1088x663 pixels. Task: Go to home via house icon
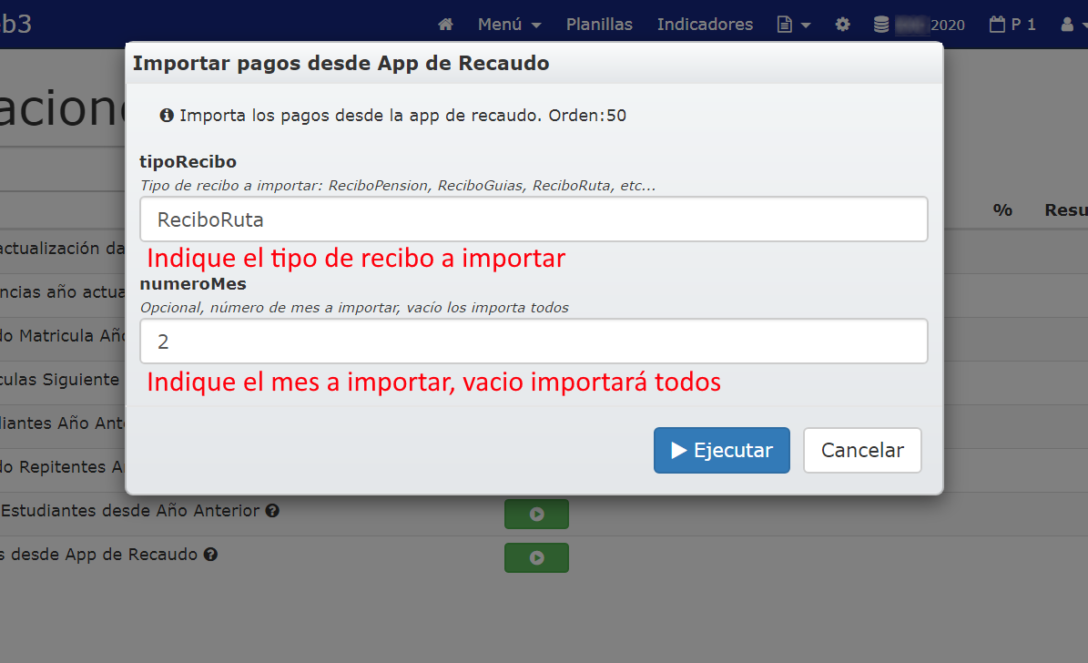pyautogui.click(x=445, y=25)
